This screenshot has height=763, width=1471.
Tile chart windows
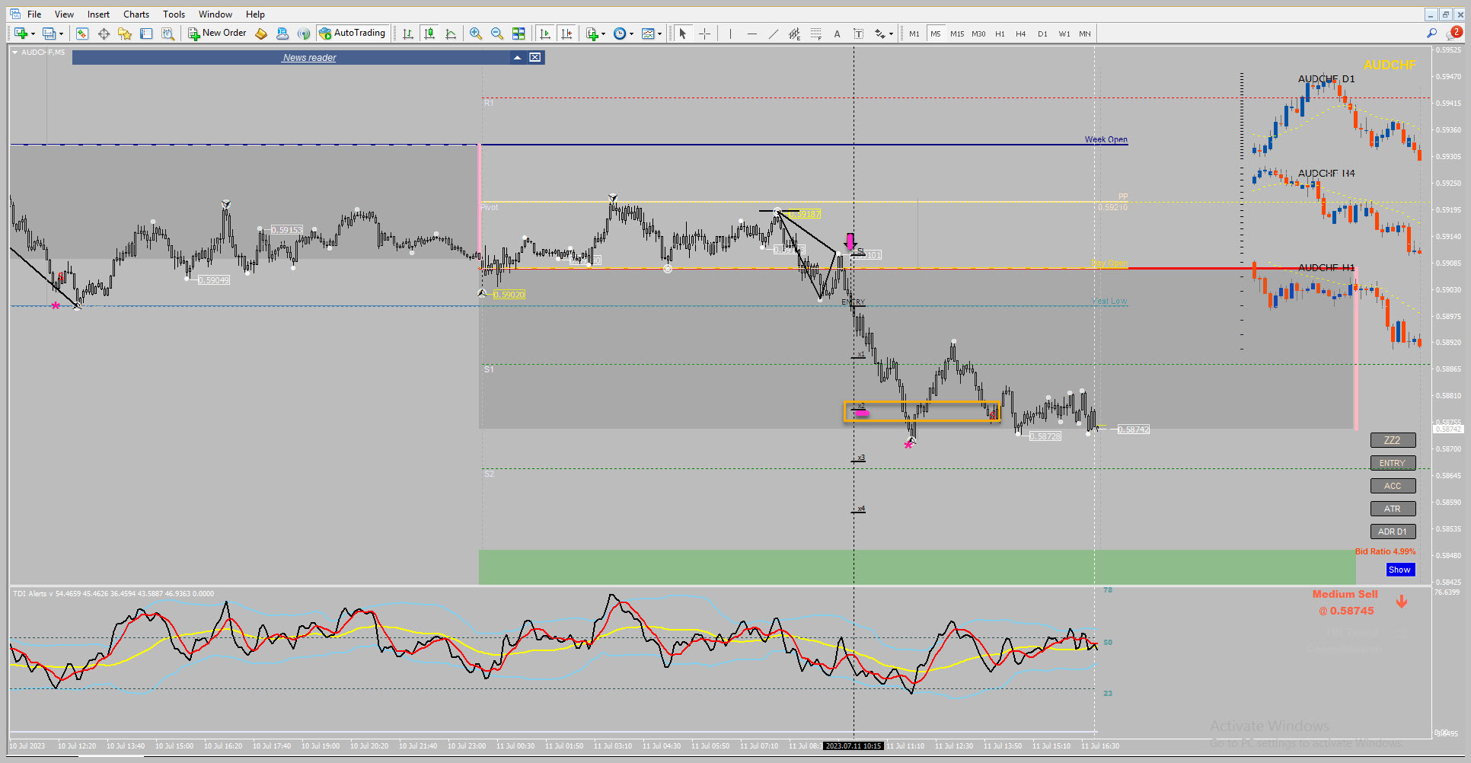[x=519, y=34]
